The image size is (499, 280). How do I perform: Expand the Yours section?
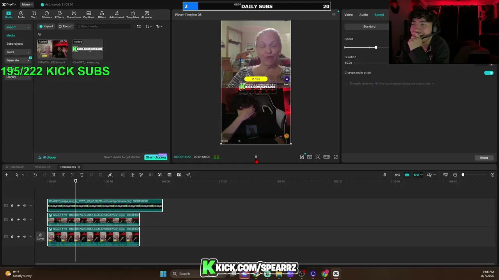point(18,52)
